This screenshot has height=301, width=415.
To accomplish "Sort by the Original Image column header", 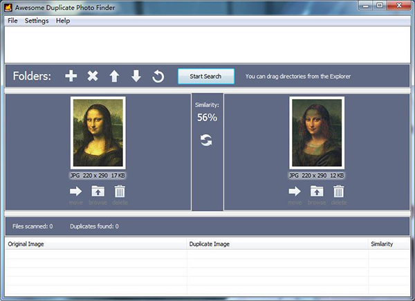I will point(96,244).
